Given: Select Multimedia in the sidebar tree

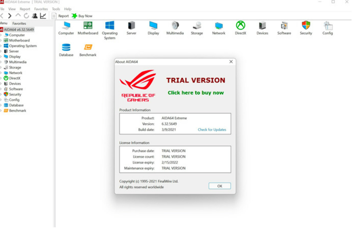Looking at the screenshot, I should point(18,62).
